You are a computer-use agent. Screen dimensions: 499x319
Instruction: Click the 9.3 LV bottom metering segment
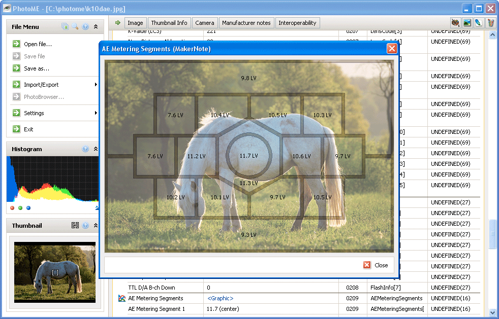tap(248, 235)
